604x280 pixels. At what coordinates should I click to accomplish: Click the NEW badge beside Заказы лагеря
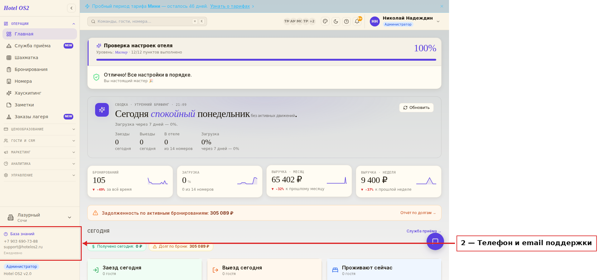68,117
